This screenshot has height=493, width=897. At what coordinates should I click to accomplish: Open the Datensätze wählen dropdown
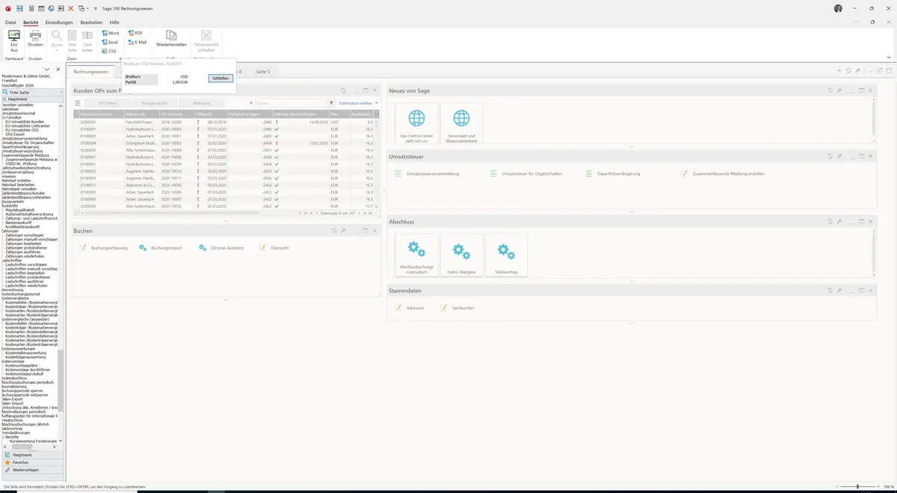(x=358, y=103)
